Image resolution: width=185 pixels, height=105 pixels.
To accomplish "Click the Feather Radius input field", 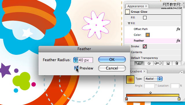I will [86, 60].
